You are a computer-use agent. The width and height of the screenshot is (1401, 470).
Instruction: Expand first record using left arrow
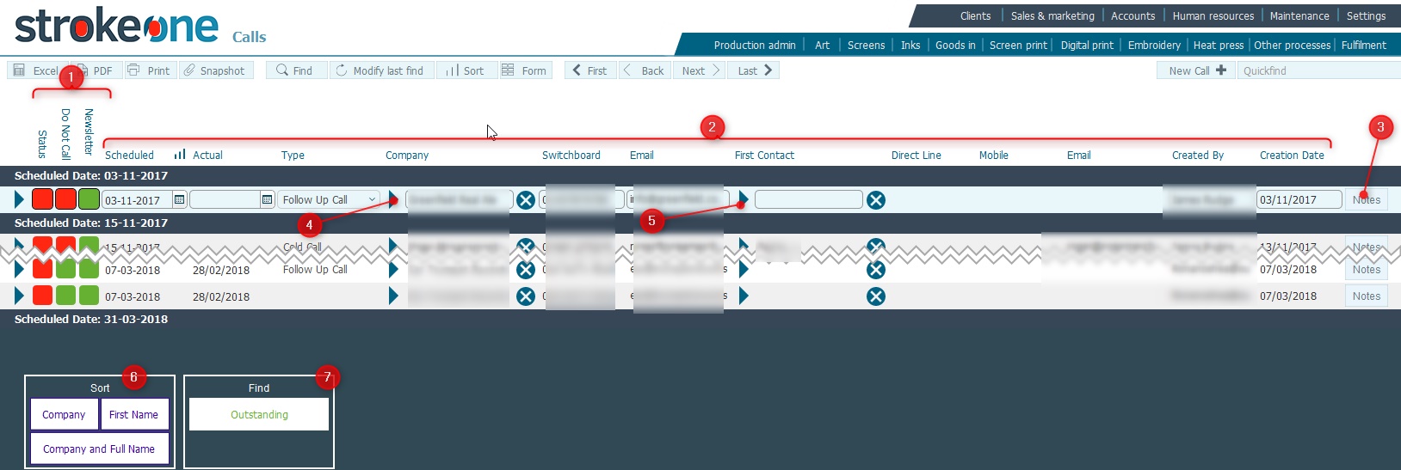coord(19,199)
